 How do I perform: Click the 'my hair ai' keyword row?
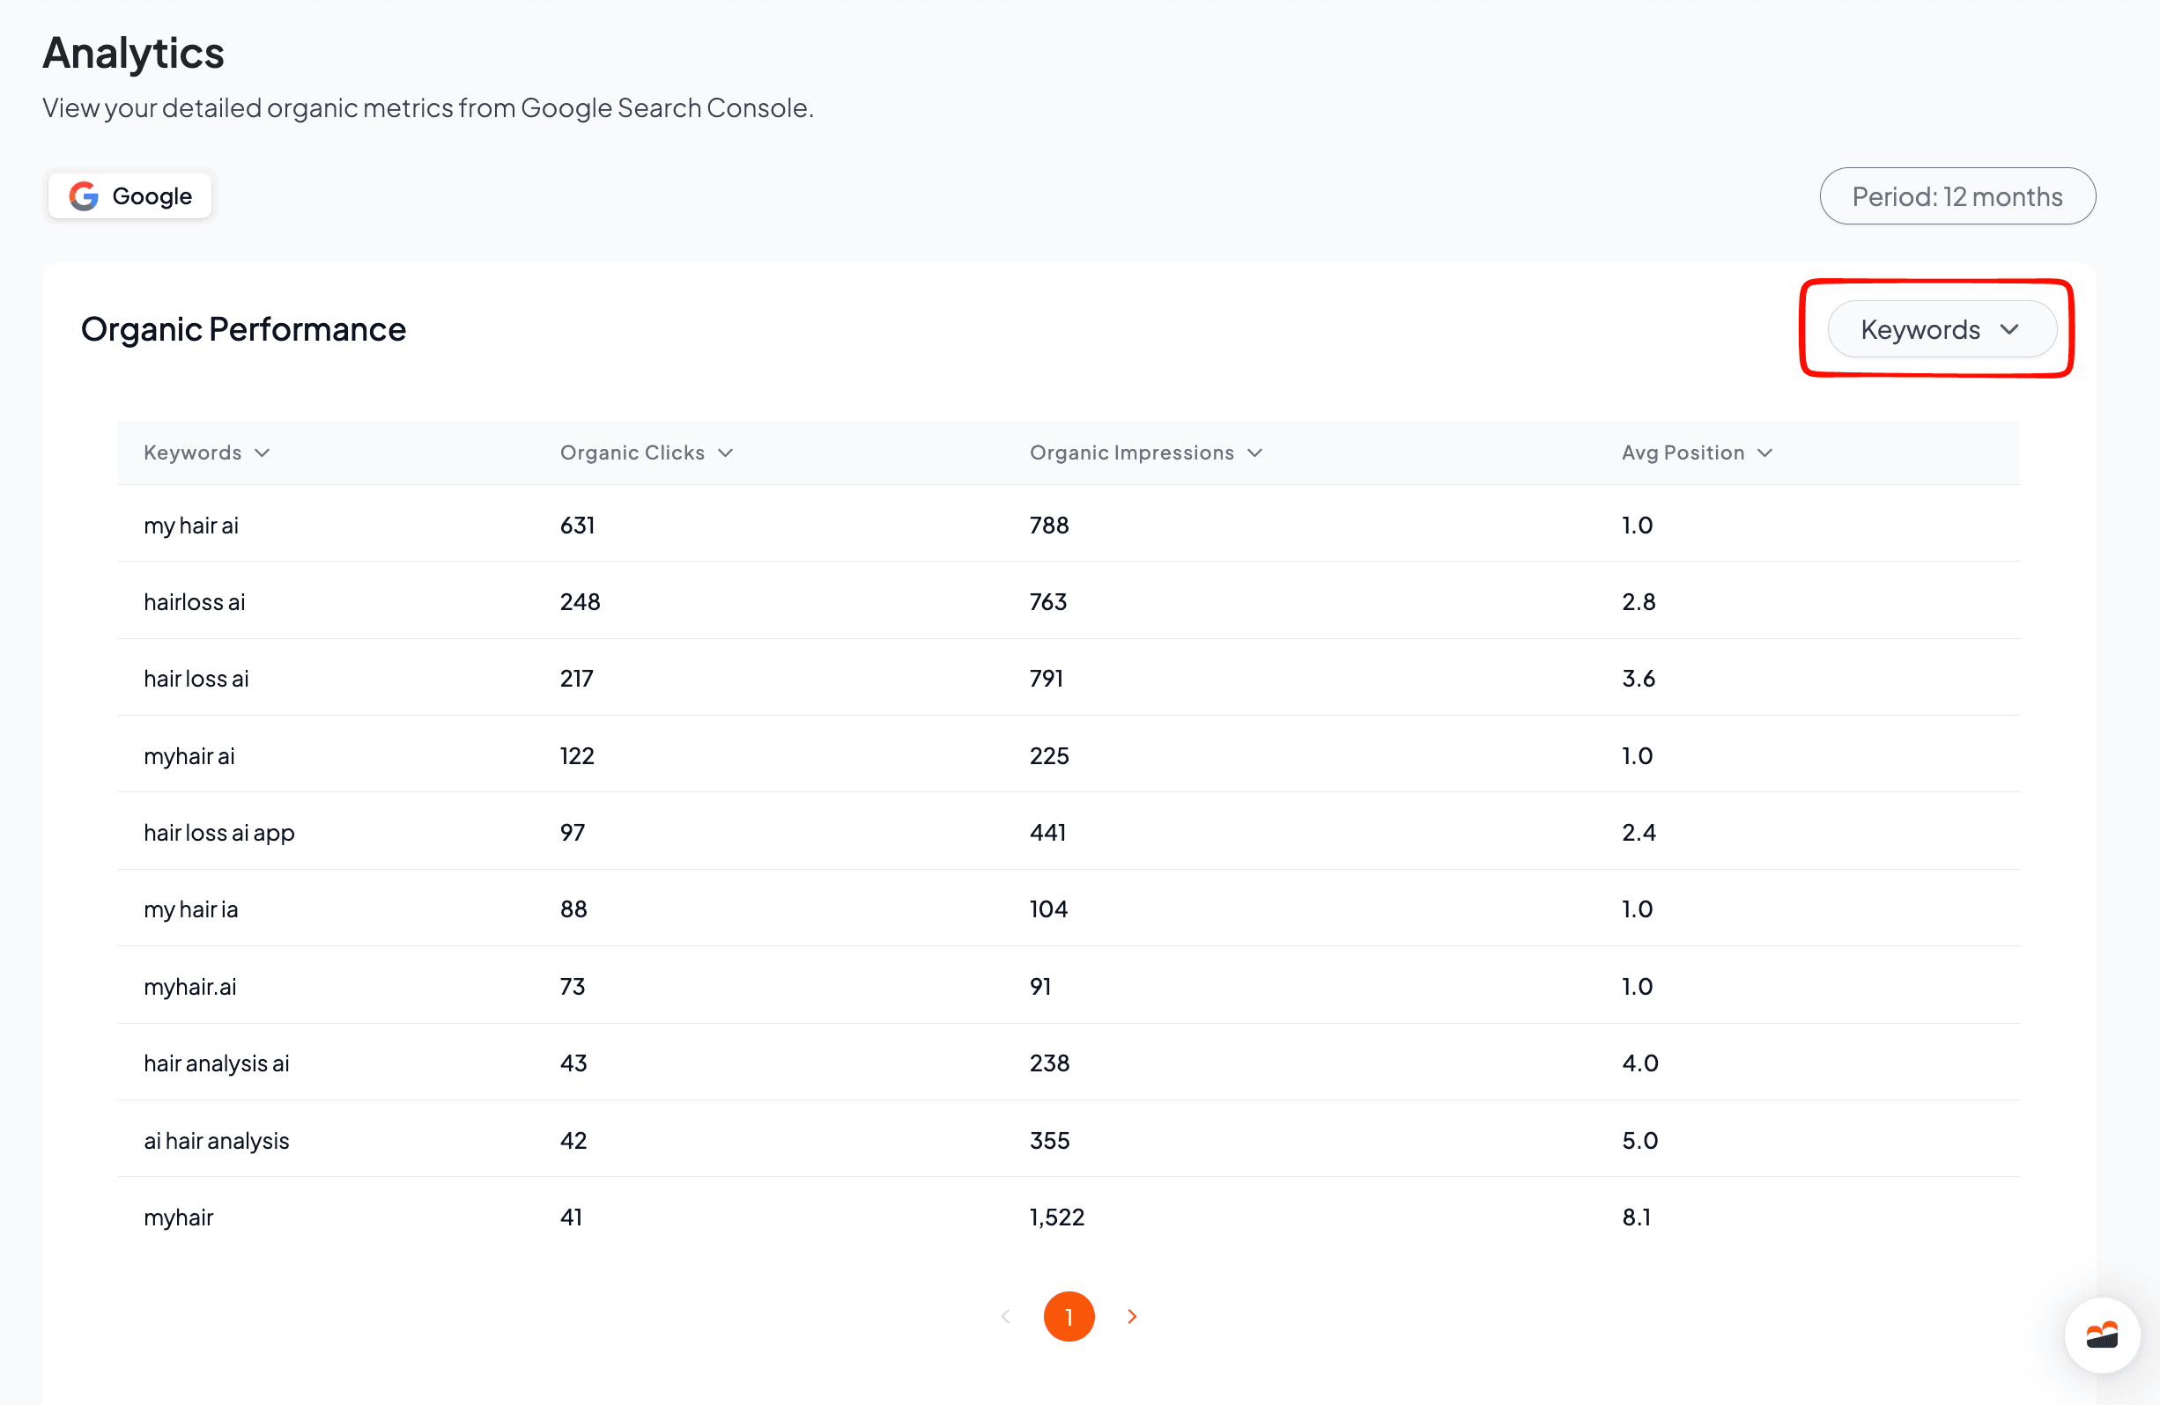(1069, 525)
